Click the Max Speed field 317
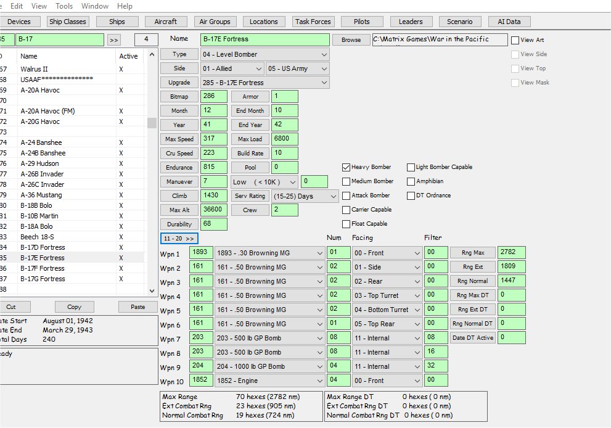The width and height of the screenshot is (611, 428). point(213,139)
